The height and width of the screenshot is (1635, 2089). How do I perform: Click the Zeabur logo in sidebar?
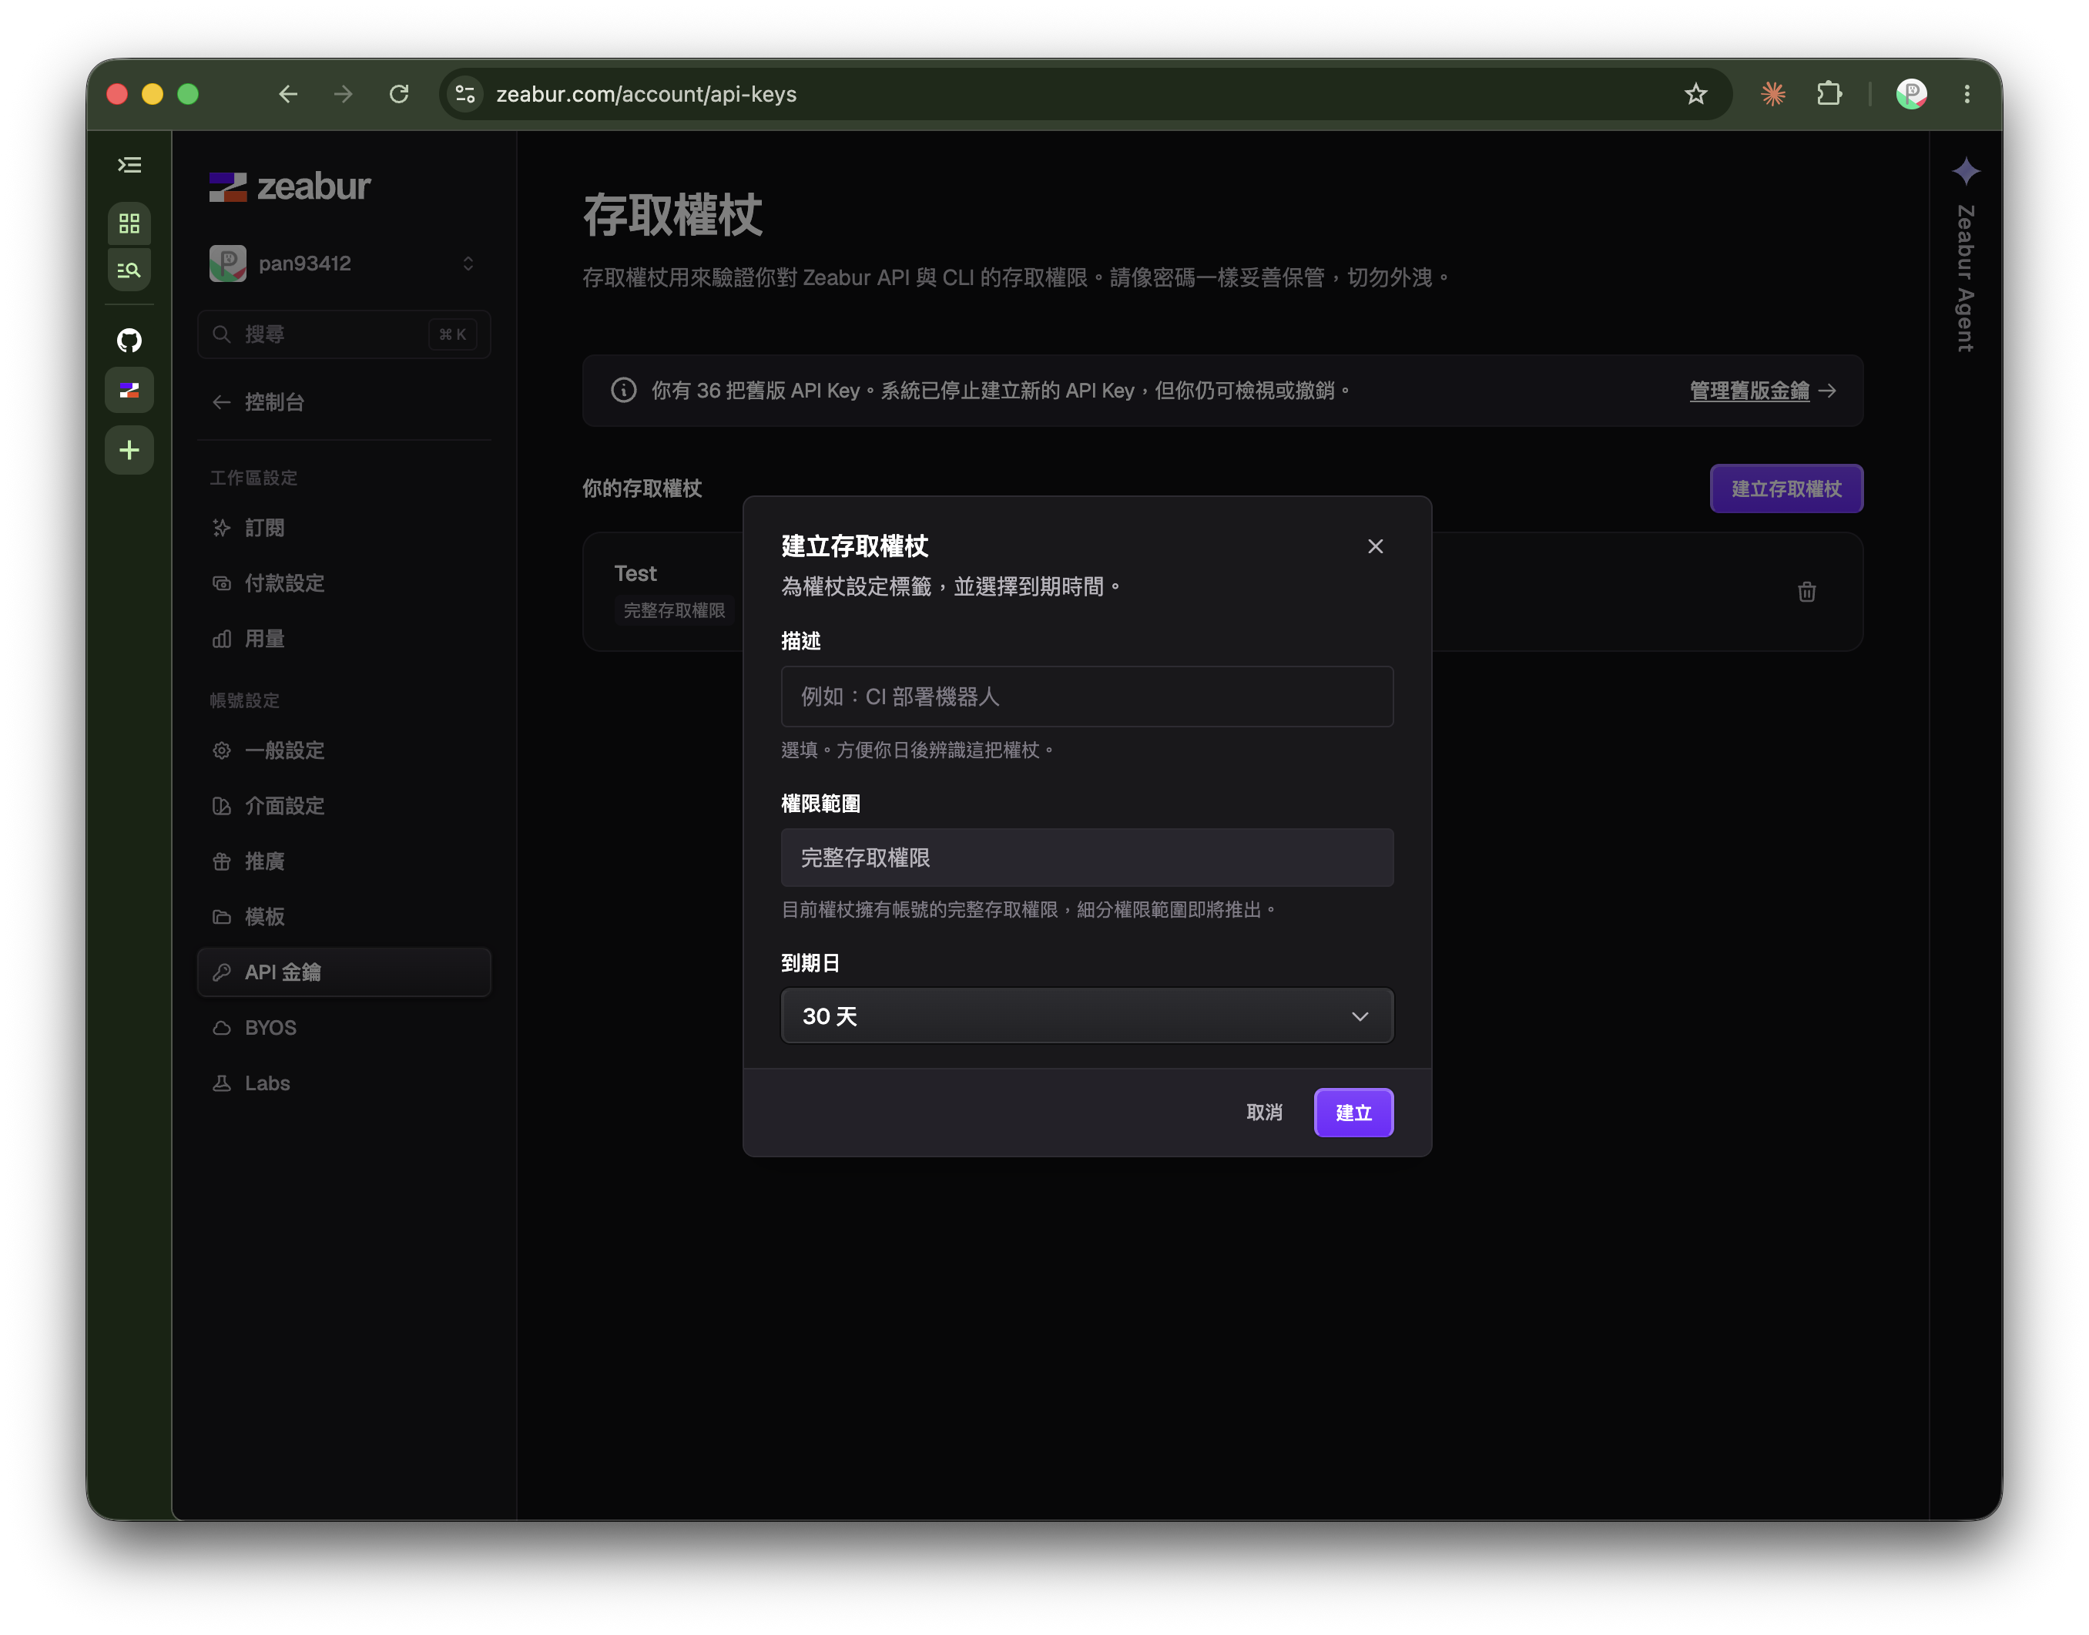pyautogui.click(x=290, y=186)
